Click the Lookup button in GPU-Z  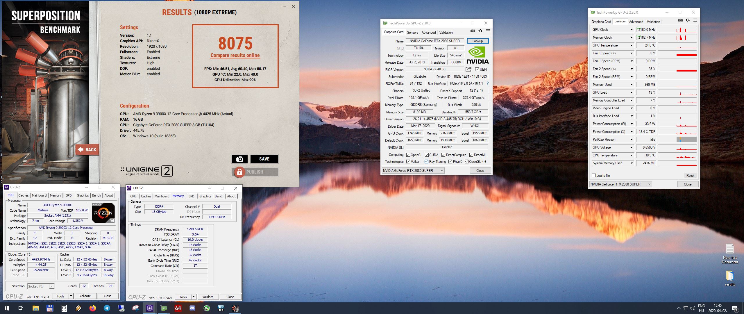(x=477, y=41)
